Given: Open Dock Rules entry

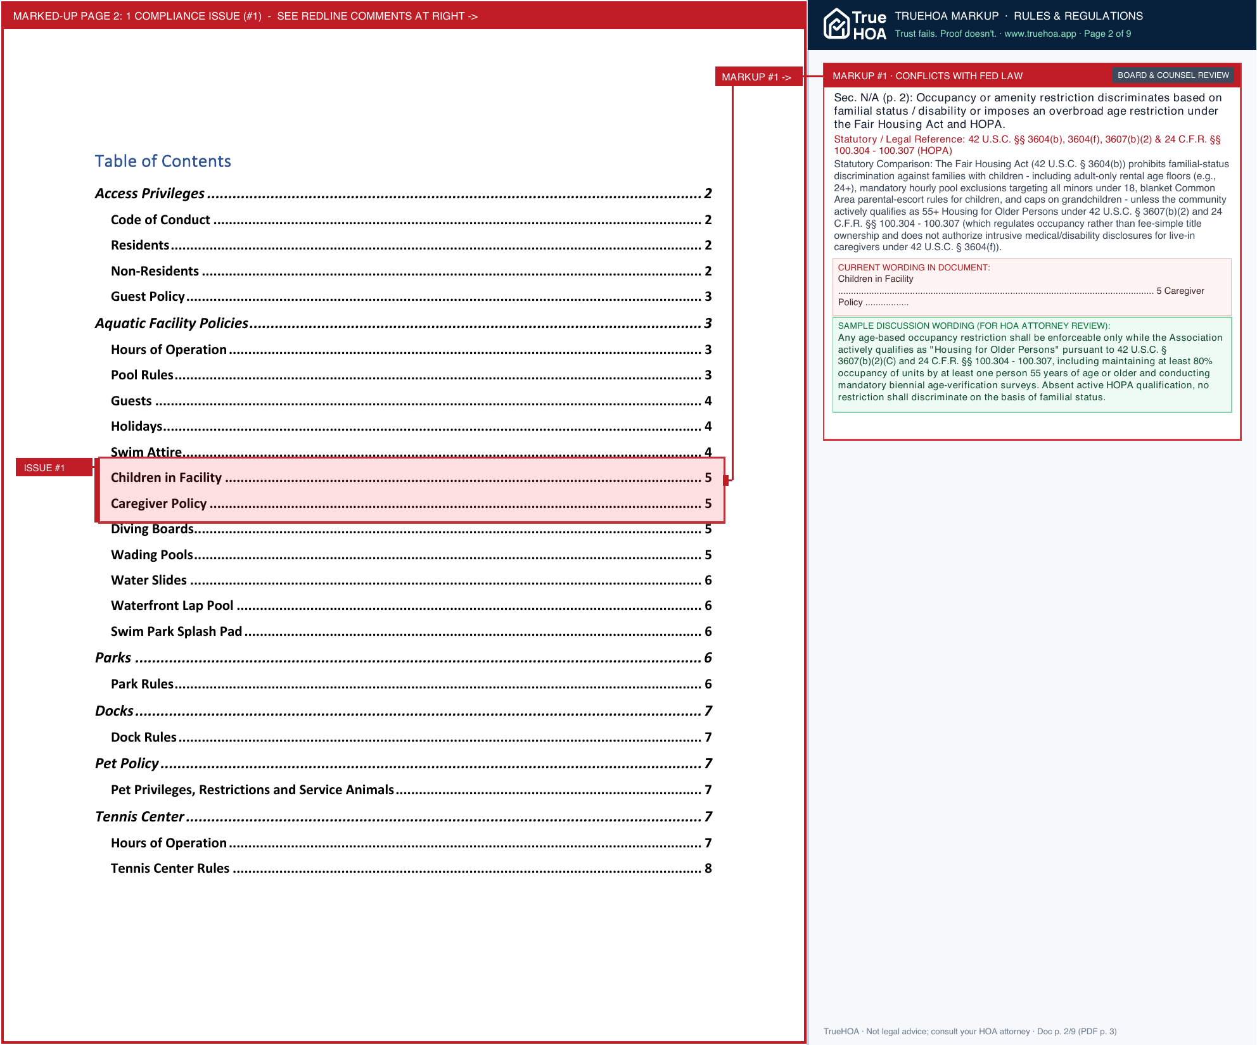Looking at the screenshot, I should pos(411,737).
